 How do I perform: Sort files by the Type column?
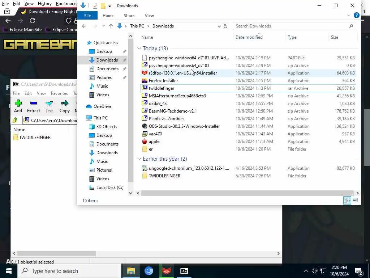292,37
